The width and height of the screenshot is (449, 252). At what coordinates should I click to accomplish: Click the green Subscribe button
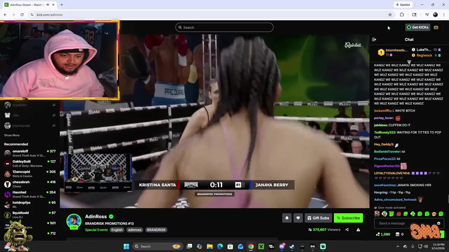348,218
